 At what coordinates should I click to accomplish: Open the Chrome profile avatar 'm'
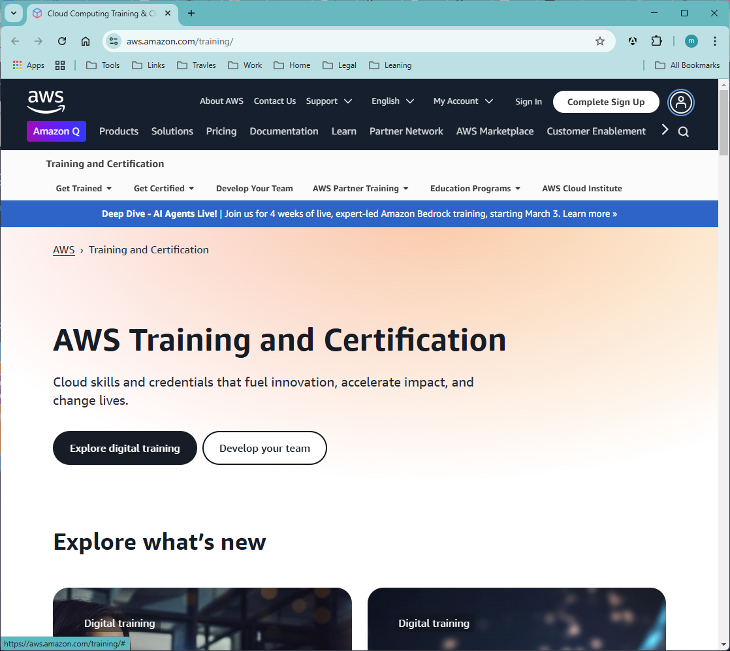691,41
